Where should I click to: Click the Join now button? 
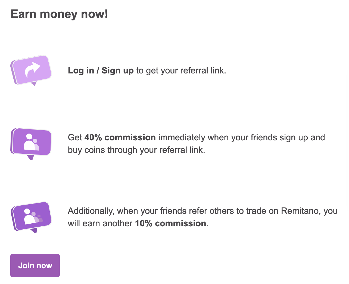[x=35, y=265]
